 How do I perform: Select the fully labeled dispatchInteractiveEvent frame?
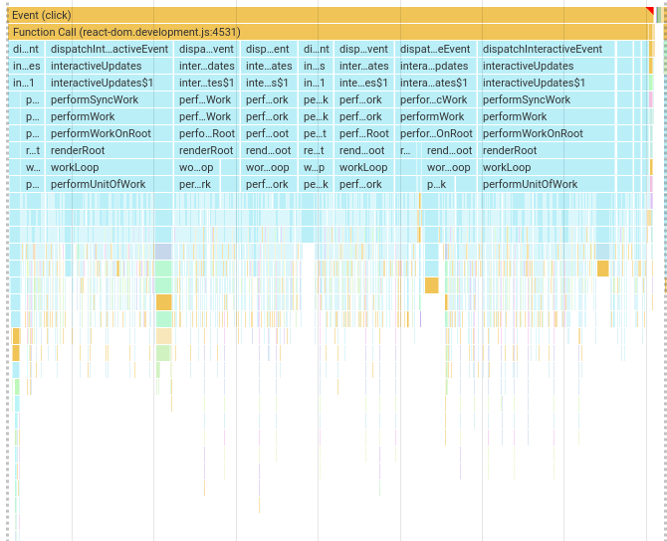(547, 49)
